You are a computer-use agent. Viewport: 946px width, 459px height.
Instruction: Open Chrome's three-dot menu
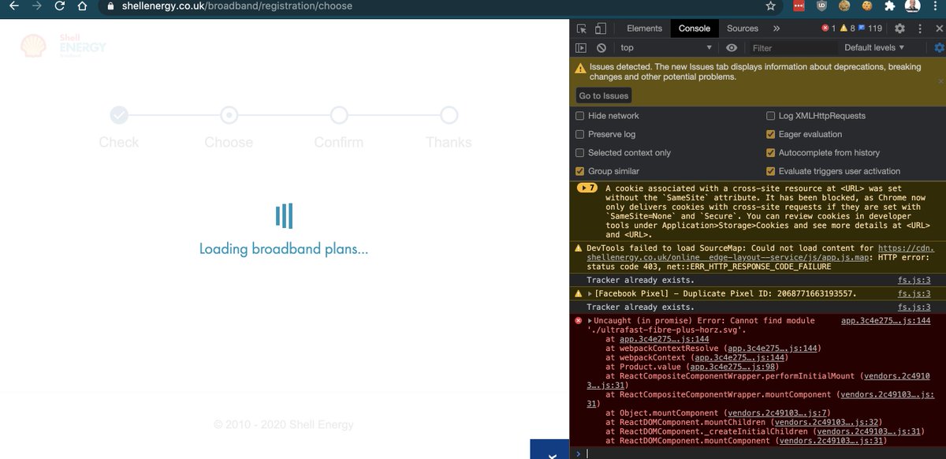934,6
